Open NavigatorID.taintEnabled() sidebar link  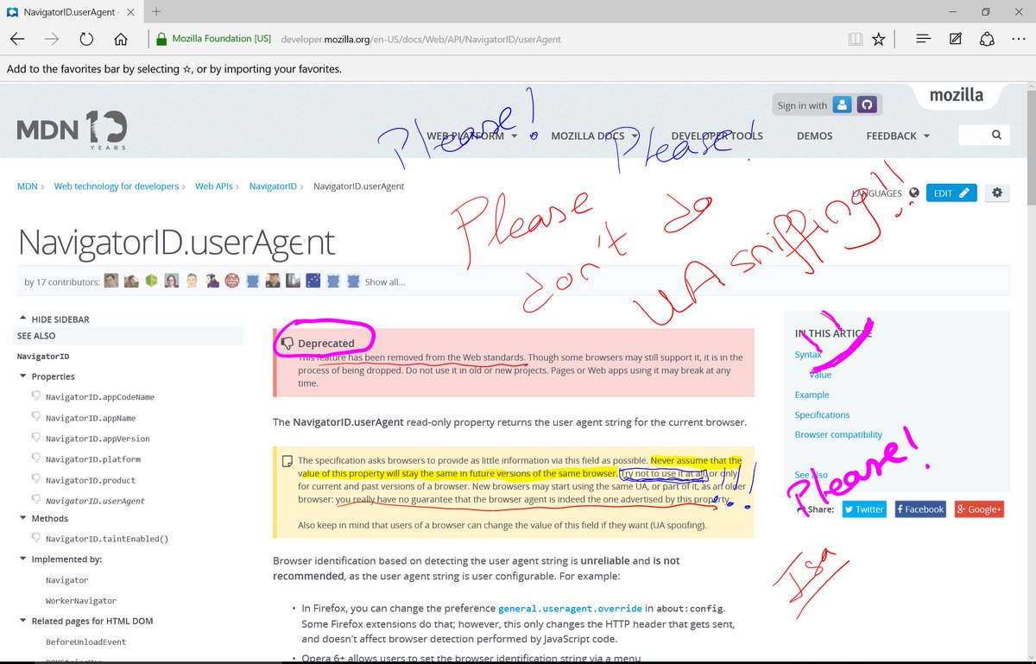pyautogui.click(x=106, y=539)
